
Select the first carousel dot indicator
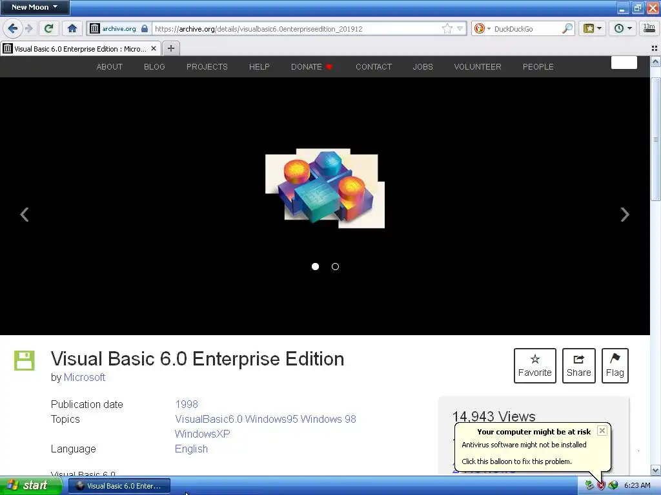coord(315,266)
